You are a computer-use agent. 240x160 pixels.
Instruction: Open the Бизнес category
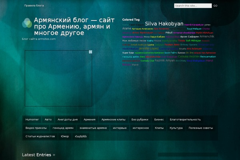click(159, 120)
